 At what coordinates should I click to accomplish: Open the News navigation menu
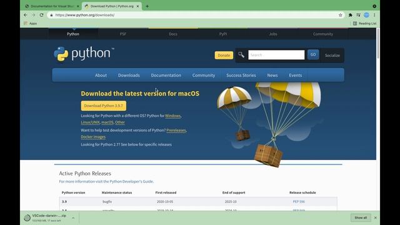tap(272, 75)
